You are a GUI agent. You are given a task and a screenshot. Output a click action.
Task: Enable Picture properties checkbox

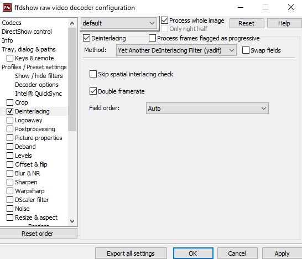click(10, 138)
